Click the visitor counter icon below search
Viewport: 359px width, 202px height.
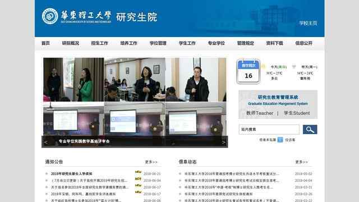pyautogui.click(x=280, y=140)
